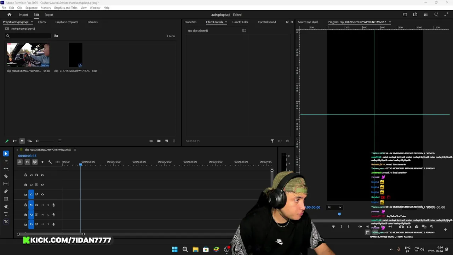Expand hidden panel tabs chevron
453x255 pixels.
[292, 22]
